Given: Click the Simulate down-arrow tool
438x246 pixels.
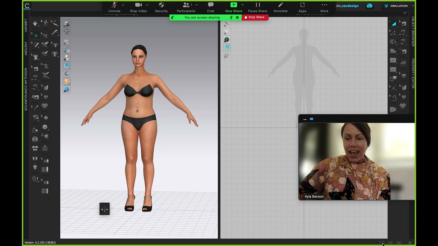Looking at the screenshot, I should click(x=35, y=24).
